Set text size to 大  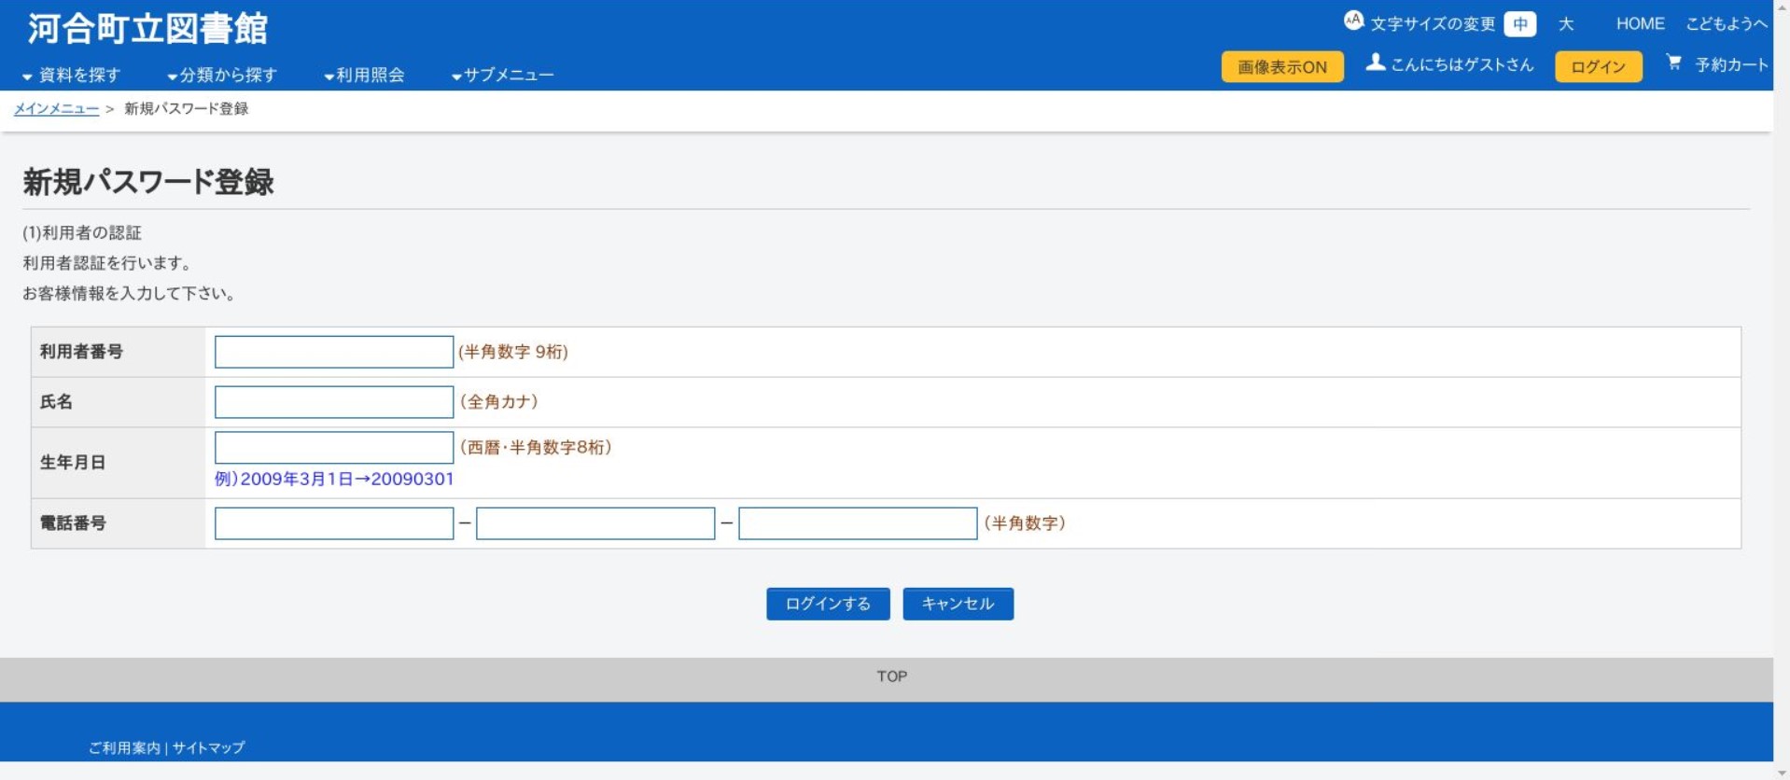[x=1566, y=24]
